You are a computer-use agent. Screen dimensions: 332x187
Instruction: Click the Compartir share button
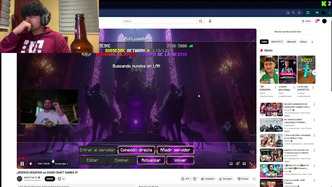click(x=208, y=179)
